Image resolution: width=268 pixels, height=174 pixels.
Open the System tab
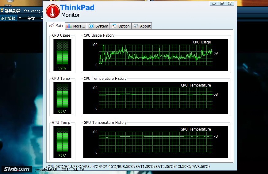[99, 26]
